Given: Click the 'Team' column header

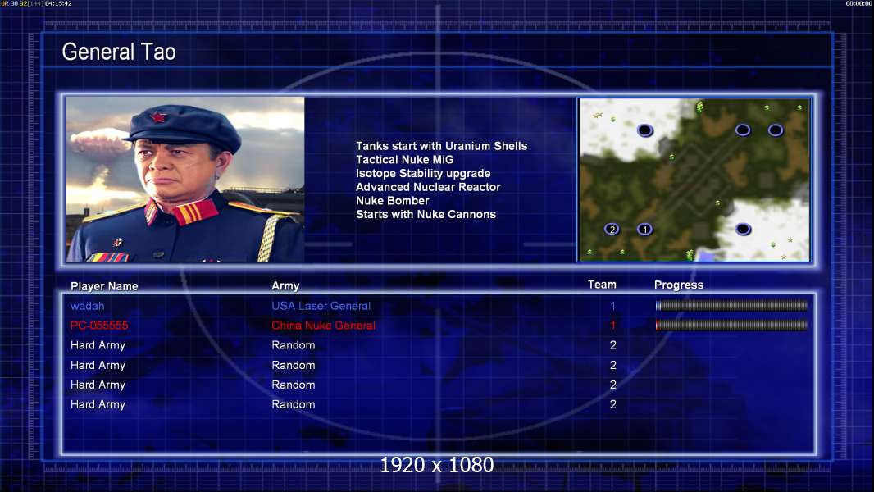Looking at the screenshot, I should 602,285.
